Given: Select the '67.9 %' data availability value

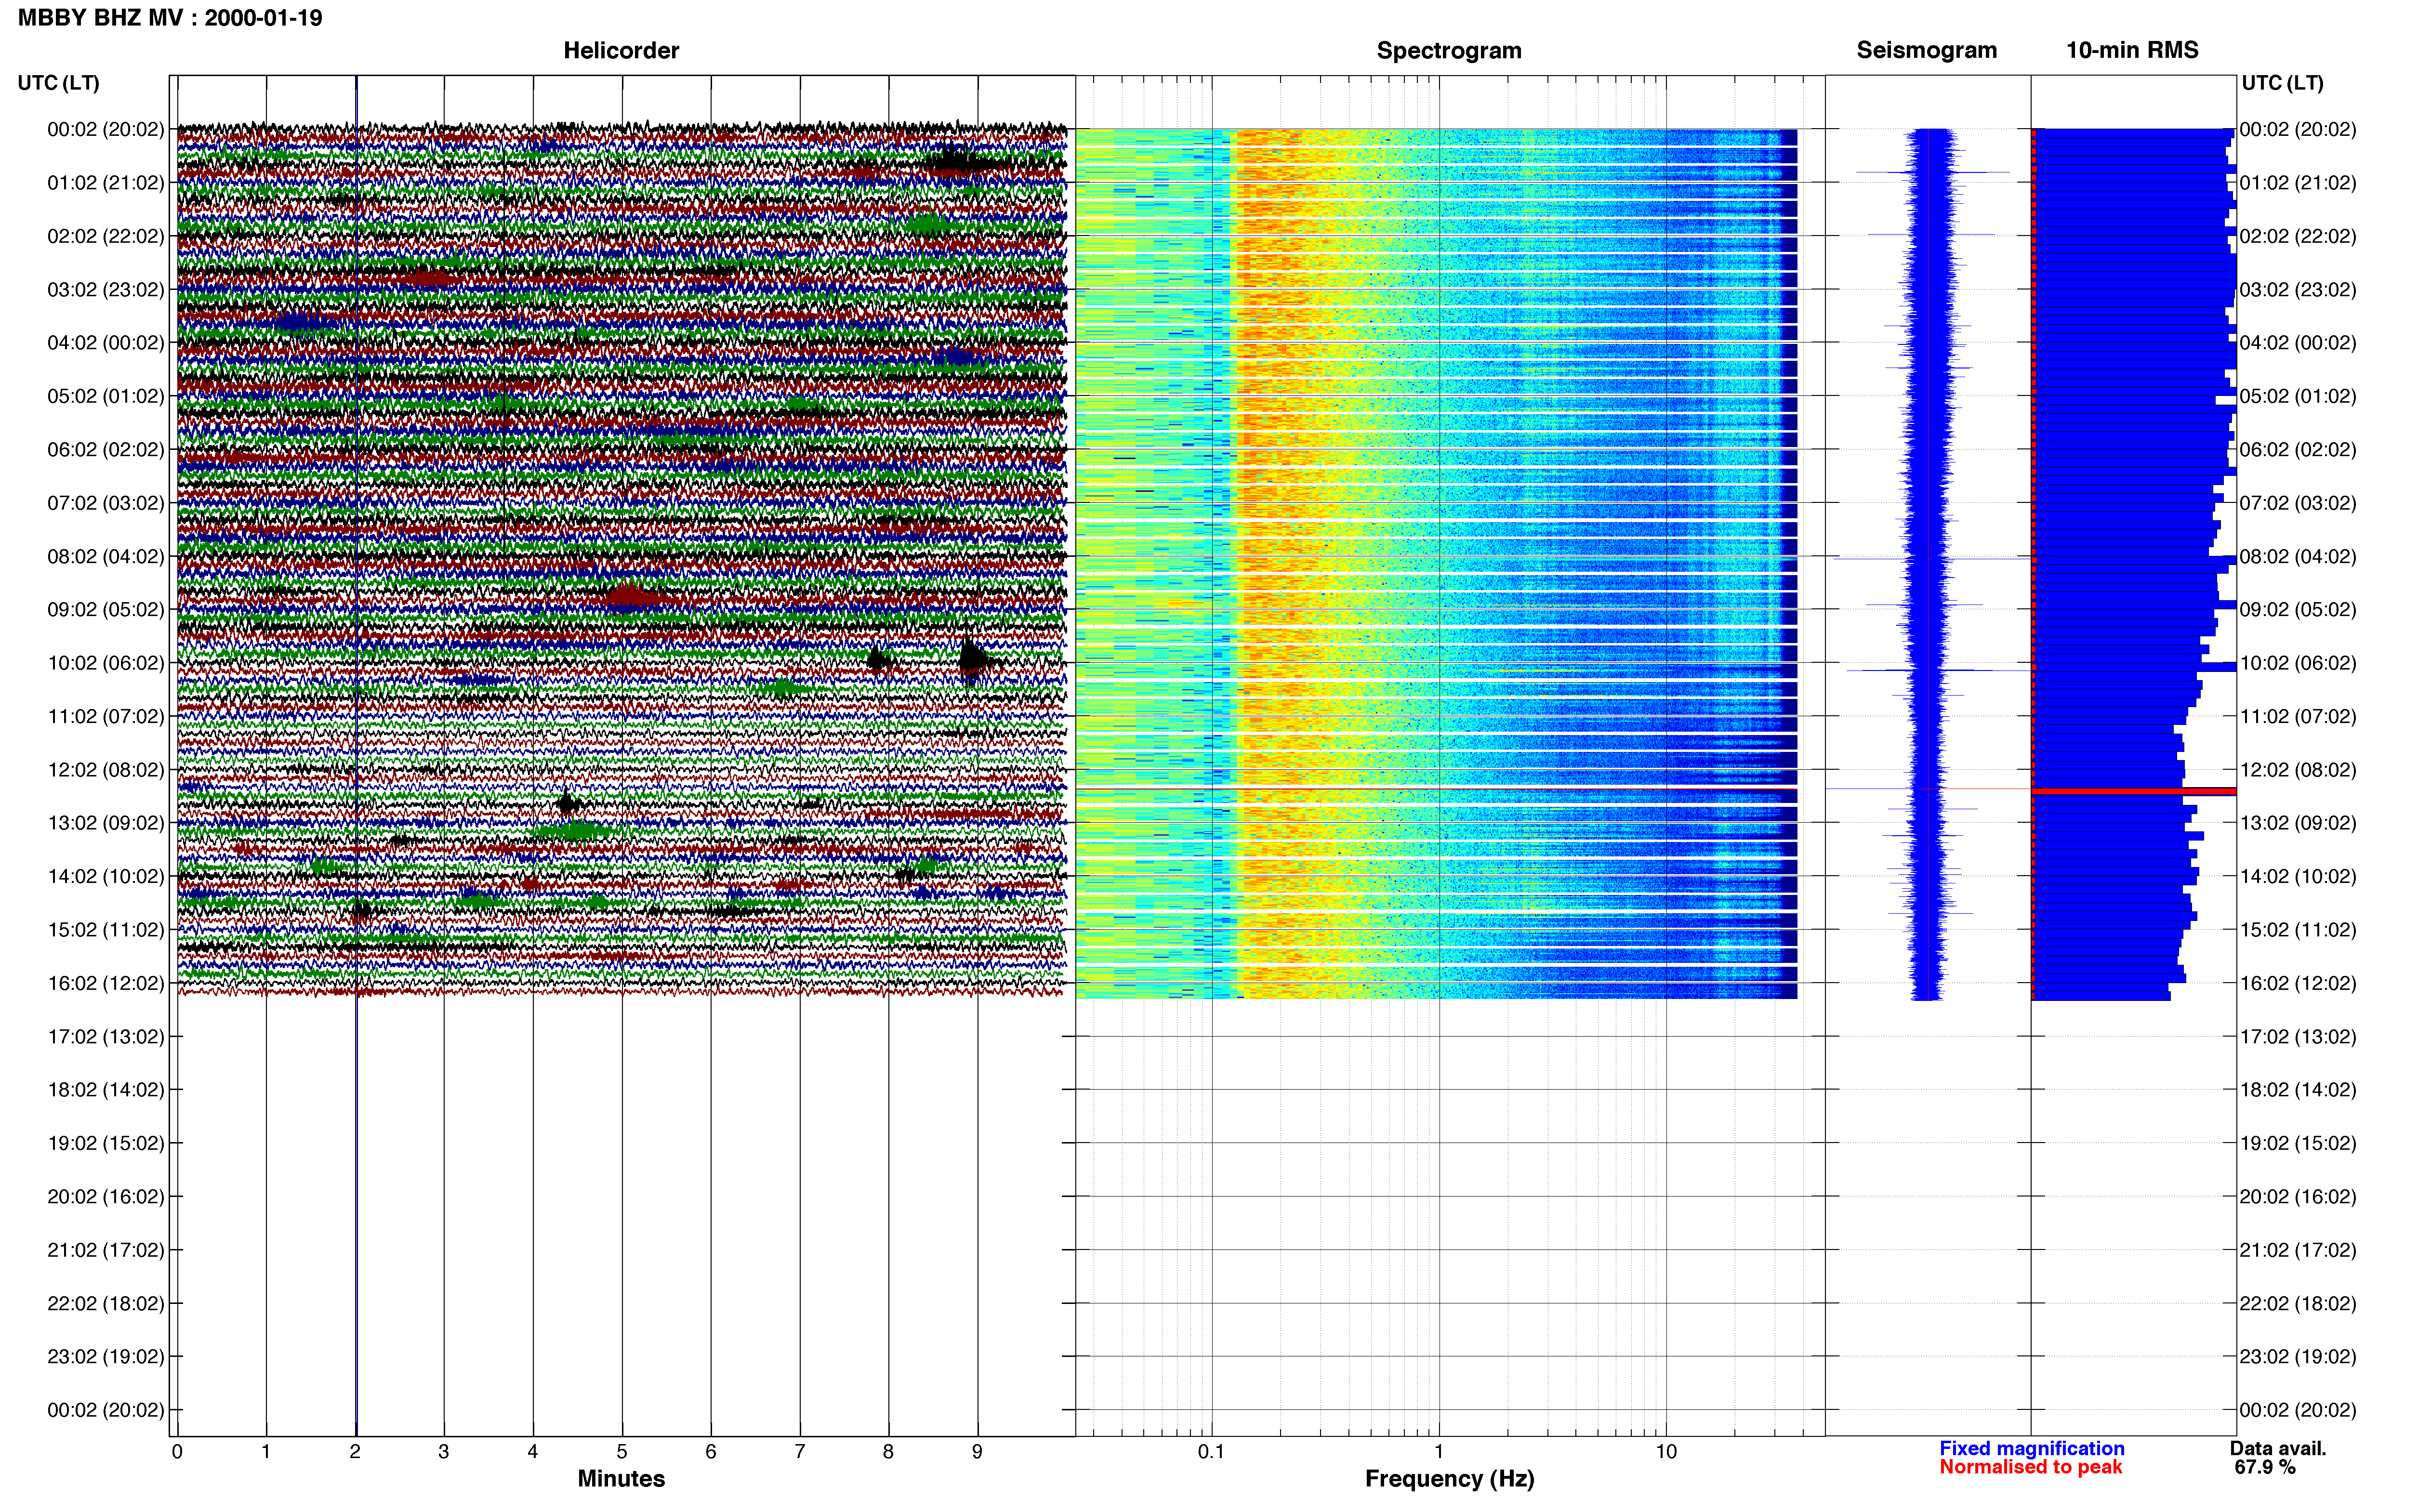Looking at the screenshot, I should point(2265,1467).
